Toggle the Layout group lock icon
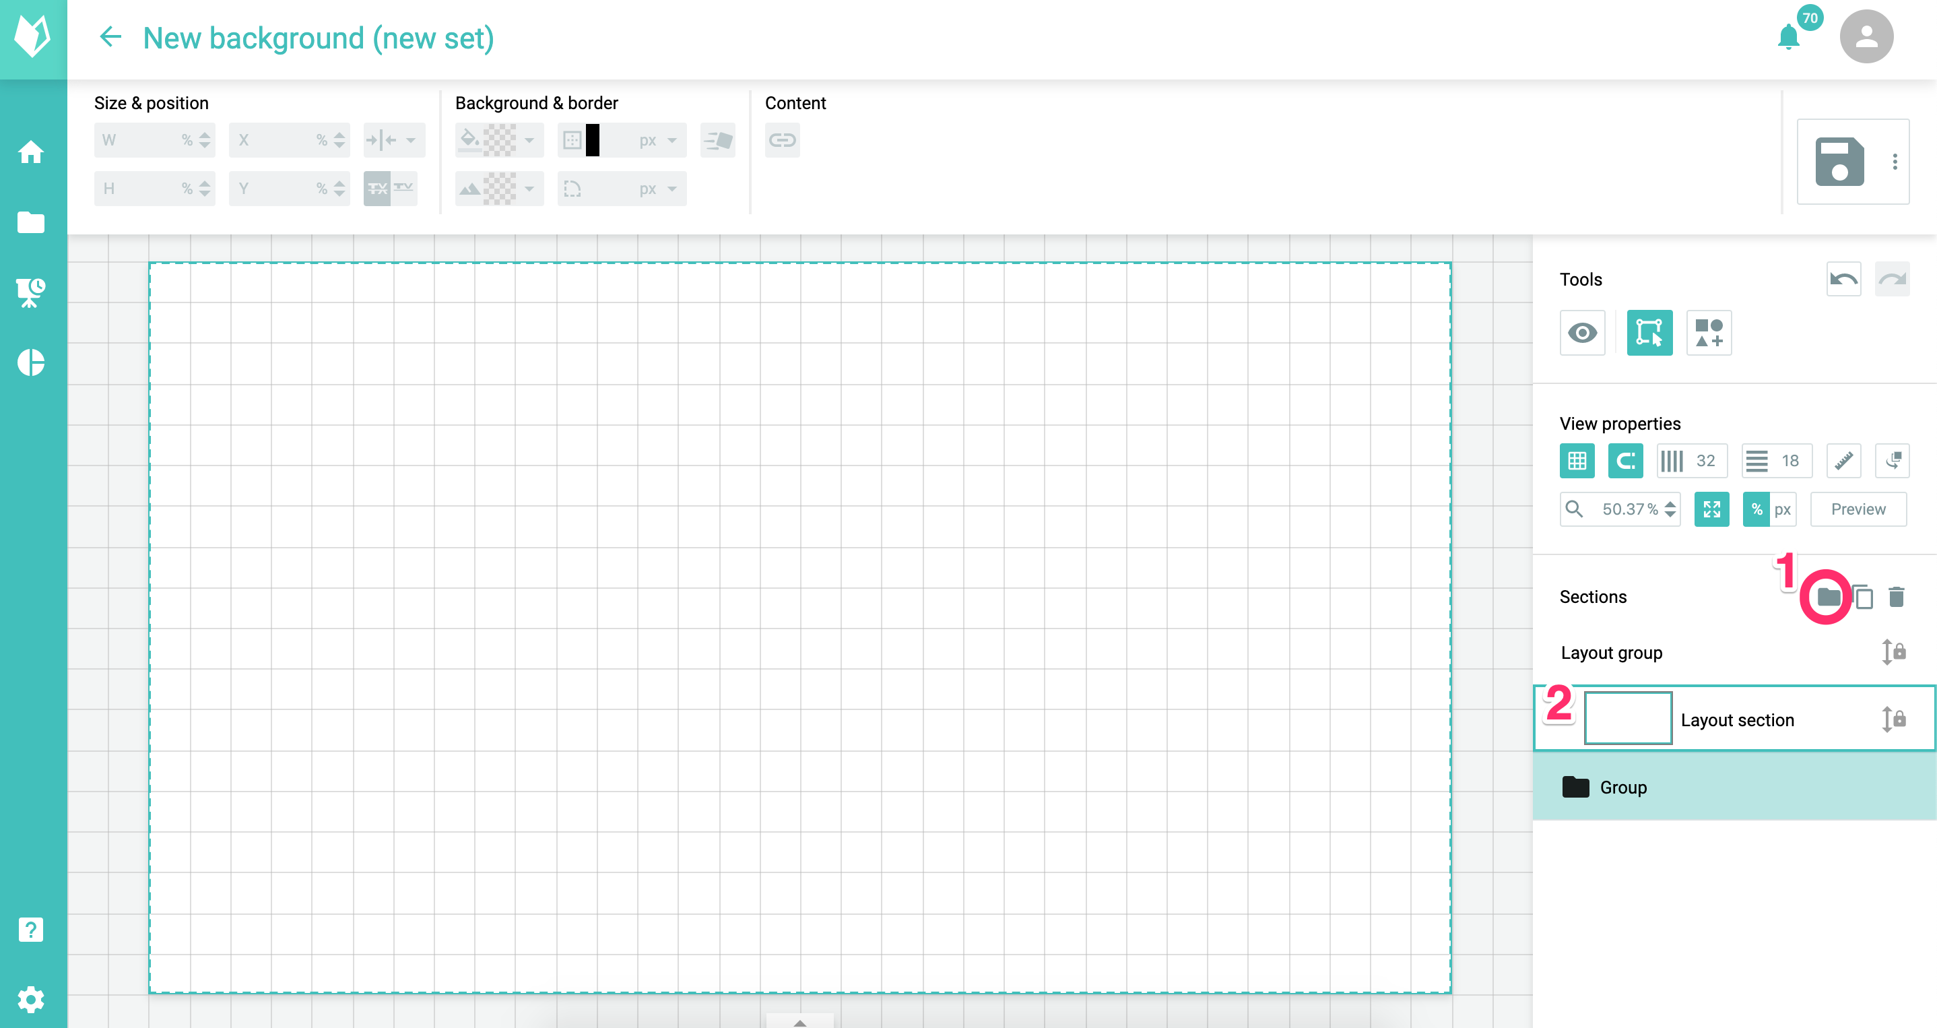The height and width of the screenshot is (1028, 1937). [x=1893, y=652]
